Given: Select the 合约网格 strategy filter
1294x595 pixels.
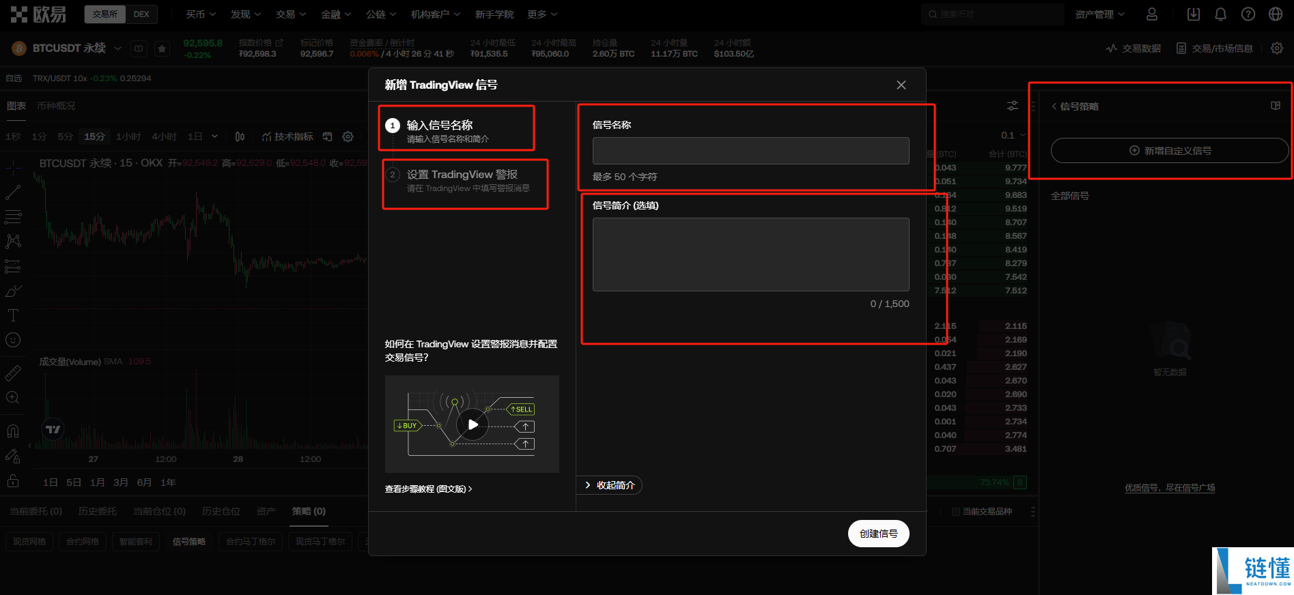Looking at the screenshot, I should point(83,542).
